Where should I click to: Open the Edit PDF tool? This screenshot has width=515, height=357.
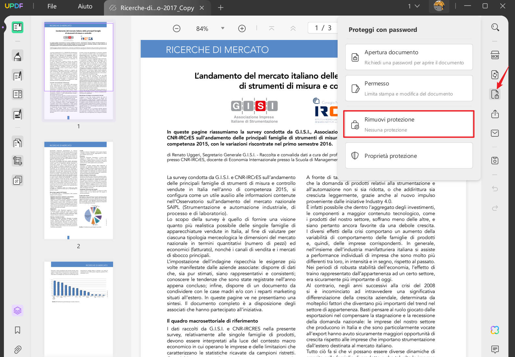[x=18, y=76]
